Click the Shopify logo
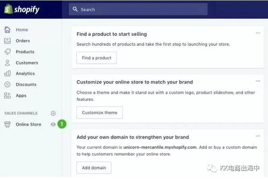 (22, 9)
